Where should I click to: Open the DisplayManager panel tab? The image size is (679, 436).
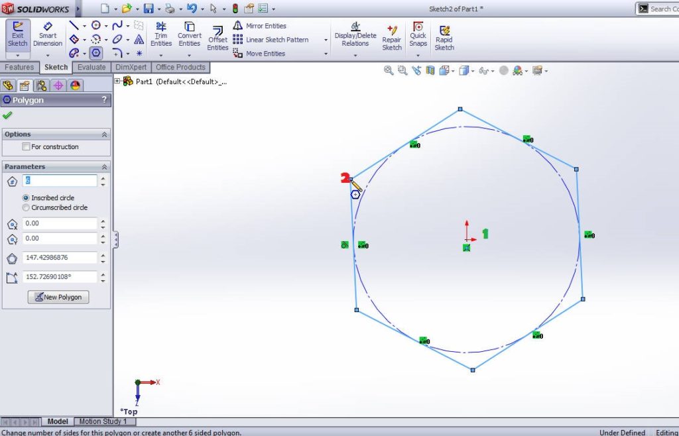tap(76, 85)
